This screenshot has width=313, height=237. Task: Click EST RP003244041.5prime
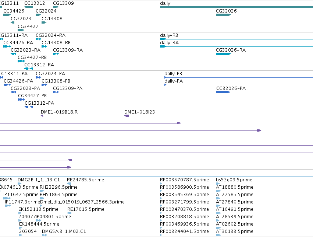(x=161, y=235)
